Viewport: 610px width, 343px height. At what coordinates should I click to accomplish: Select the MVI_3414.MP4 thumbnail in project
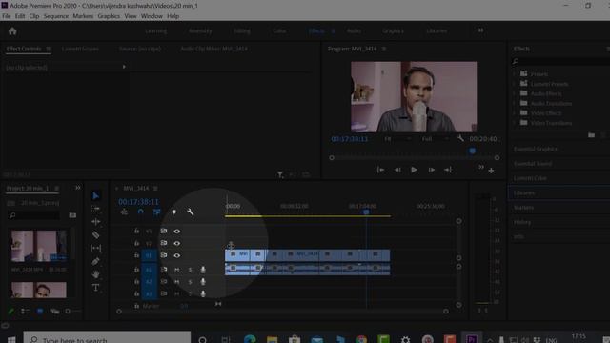38,246
